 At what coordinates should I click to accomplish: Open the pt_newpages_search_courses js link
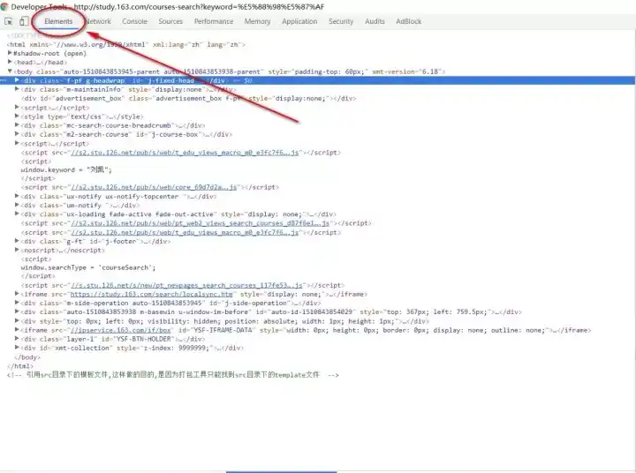coord(186,285)
